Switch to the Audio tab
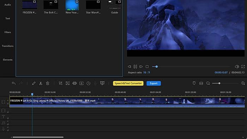This screenshot has height=139, width=247. pyautogui.click(x=7, y=5)
